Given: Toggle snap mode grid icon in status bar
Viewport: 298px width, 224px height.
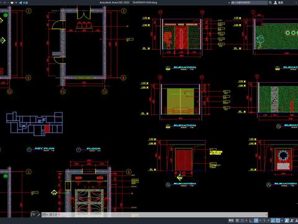Looking at the screenshot, I should coord(242,220).
